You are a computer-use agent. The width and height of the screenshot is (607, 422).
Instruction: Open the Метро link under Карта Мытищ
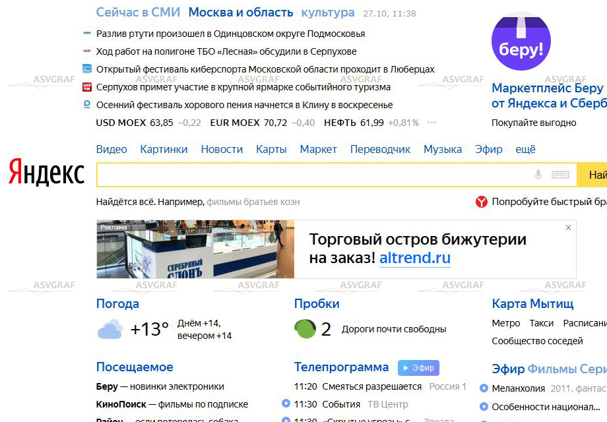coord(506,323)
